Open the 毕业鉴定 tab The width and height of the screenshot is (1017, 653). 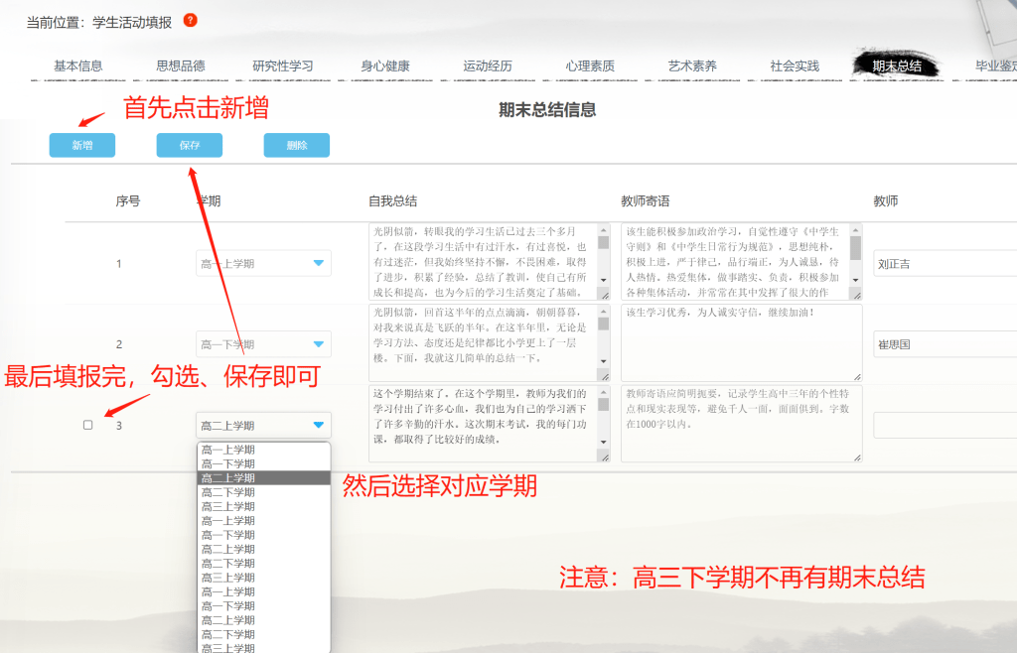[x=996, y=66]
